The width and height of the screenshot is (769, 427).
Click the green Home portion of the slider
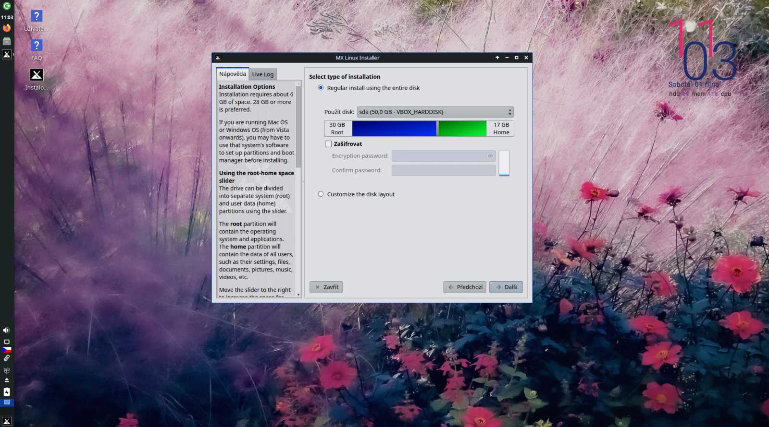(462, 129)
